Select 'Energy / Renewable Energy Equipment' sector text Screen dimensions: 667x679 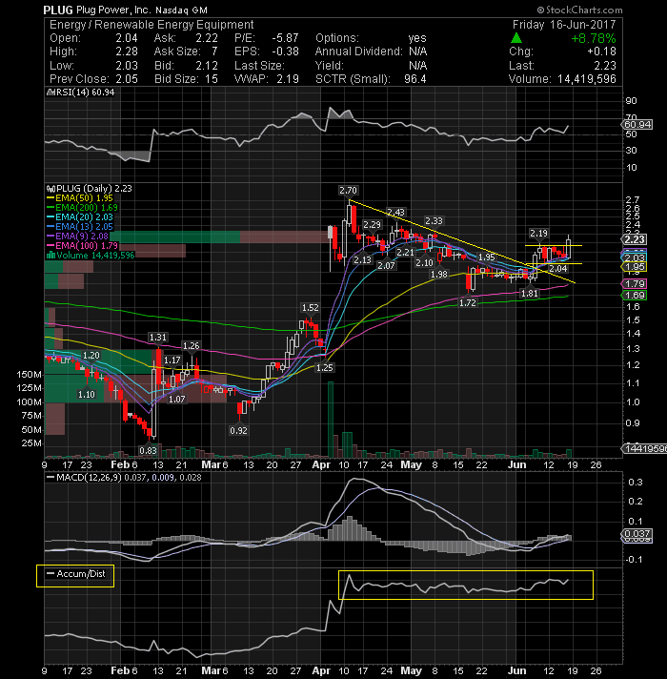[x=152, y=25]
